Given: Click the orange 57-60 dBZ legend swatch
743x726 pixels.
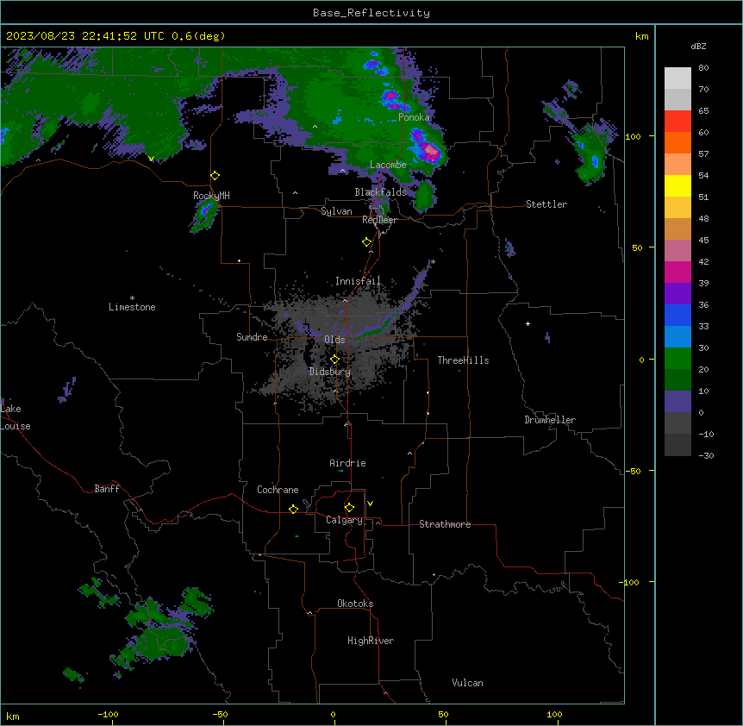Looking at the screenshot, I should coord(677,142).
